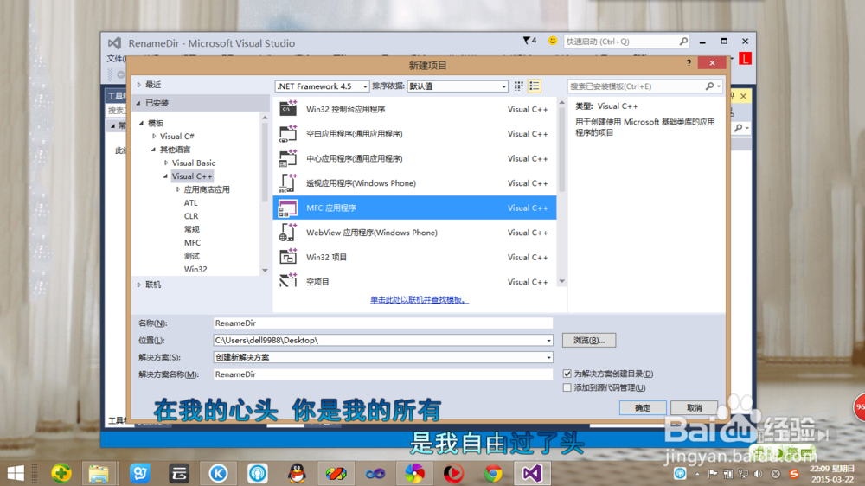Click feedback smiley icon in title bar
The height and width of the screenshot is (486, 865).
[x=552, y=41]
